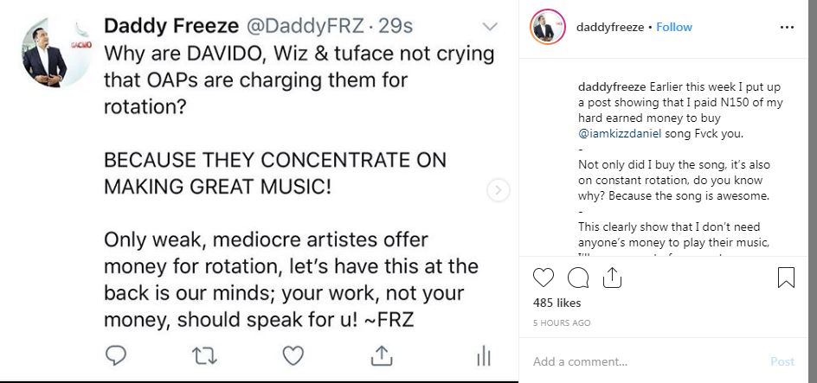Viewport: 817px width, 383px height.
Task: Focus the Add a comment field
Action: click(x=640, y=361)
